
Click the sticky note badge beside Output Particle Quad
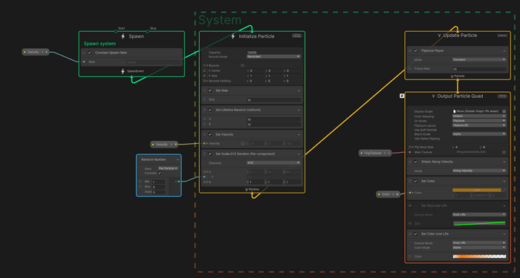pyautogui.click(x=402, y=96)
